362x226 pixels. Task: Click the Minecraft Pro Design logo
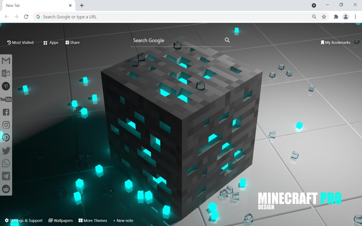coord(300,201)
